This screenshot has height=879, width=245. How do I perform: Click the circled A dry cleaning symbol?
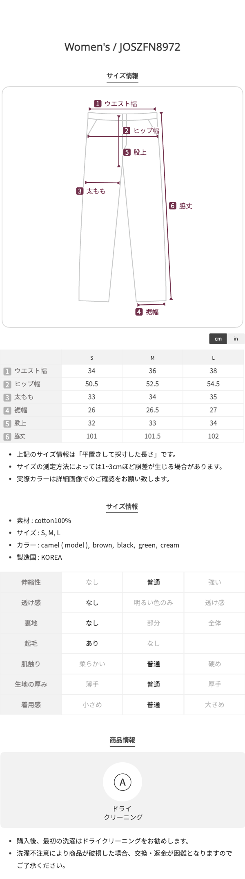pyautogui.click(x=122, y=782)
